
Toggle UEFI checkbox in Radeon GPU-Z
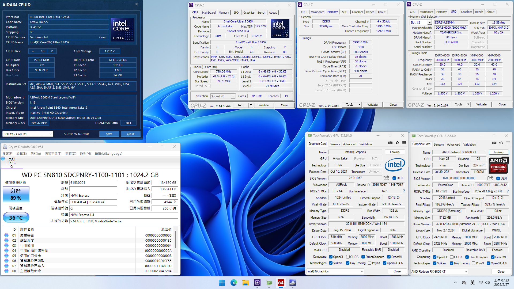click(x=498, y=178)
